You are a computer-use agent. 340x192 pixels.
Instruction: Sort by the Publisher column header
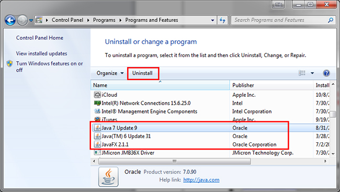point(271,85)
